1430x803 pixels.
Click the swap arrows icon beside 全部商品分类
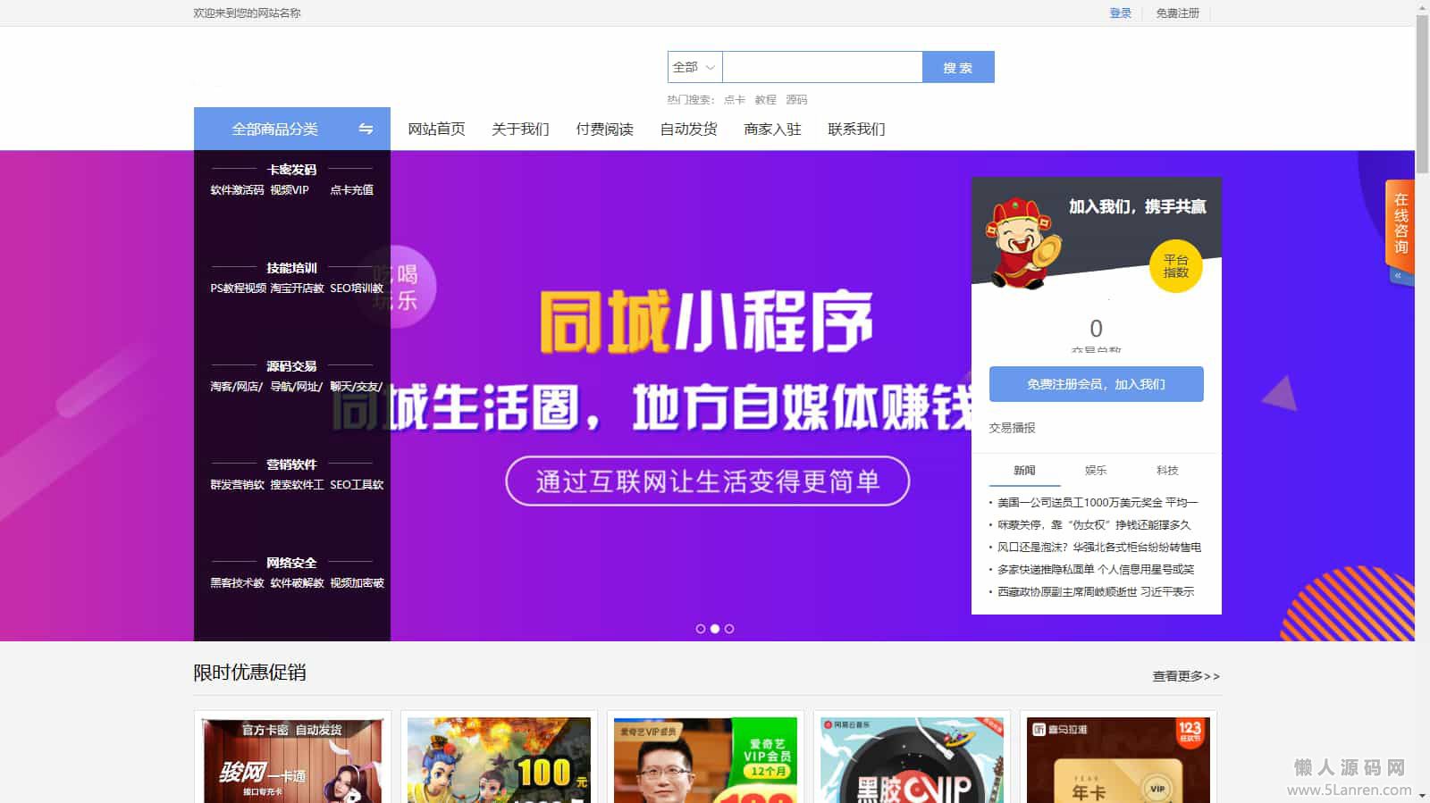point(366,129)
